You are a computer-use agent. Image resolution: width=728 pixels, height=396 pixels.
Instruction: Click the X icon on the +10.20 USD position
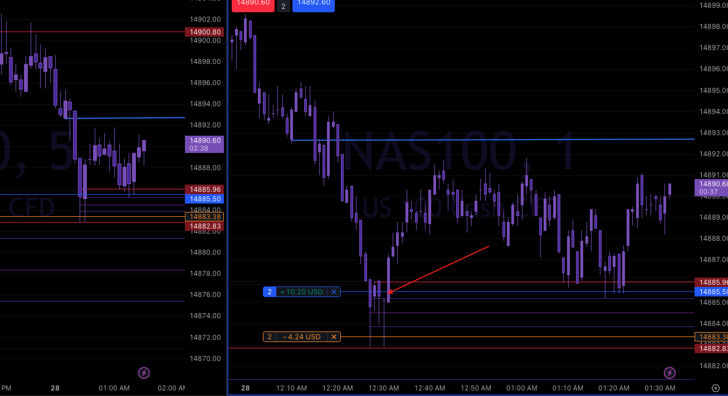(334, 291)
